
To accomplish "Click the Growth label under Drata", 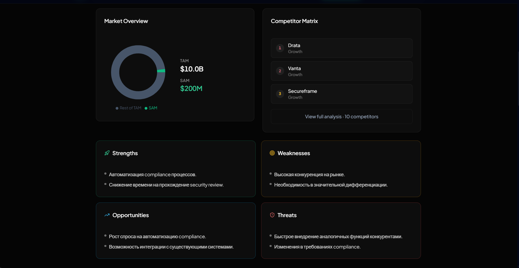I will (295, 52).
